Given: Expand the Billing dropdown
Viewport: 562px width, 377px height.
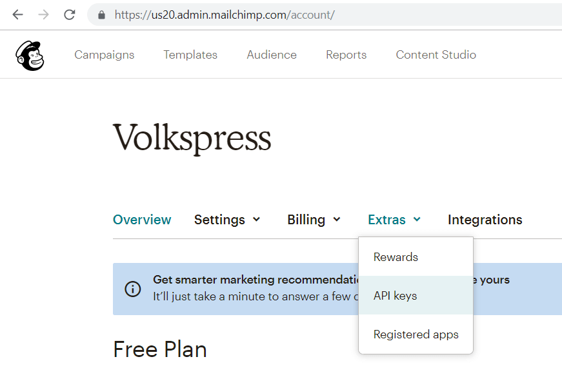Looking at the screenshot, I should click(314, 220).
